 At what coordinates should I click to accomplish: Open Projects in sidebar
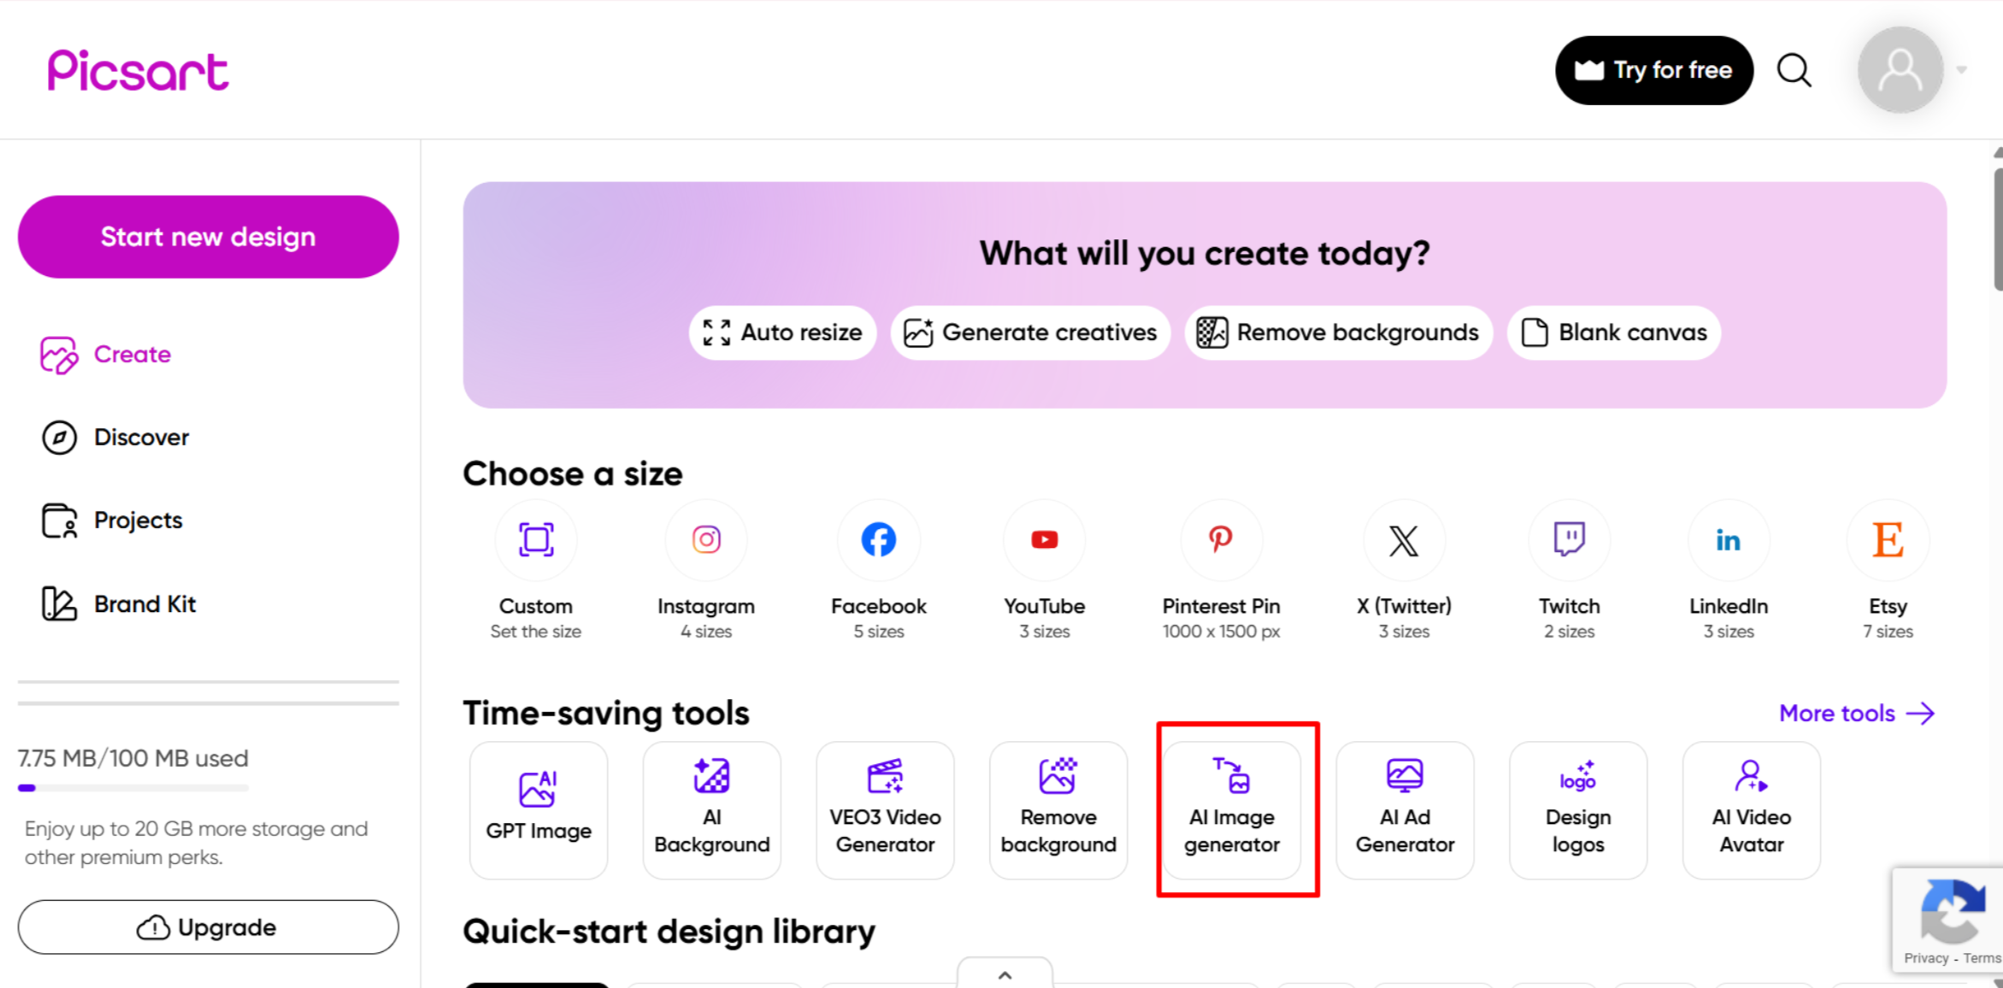coord(112,520)
